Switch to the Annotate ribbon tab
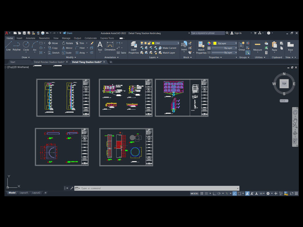This screenshot has height=227, width=303. (30, 38)
